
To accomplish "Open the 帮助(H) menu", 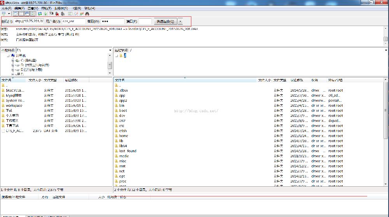I will pyautogui.click(x=89, y=8).
